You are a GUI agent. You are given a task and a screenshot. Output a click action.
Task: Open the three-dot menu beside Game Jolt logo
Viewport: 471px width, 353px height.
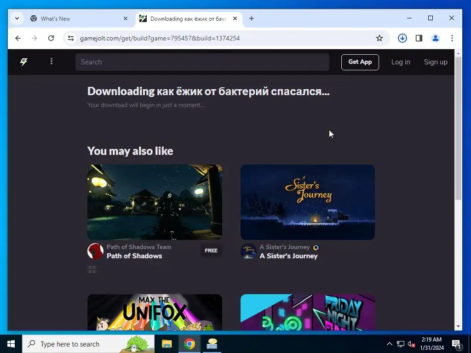click(x=52, y=61)
